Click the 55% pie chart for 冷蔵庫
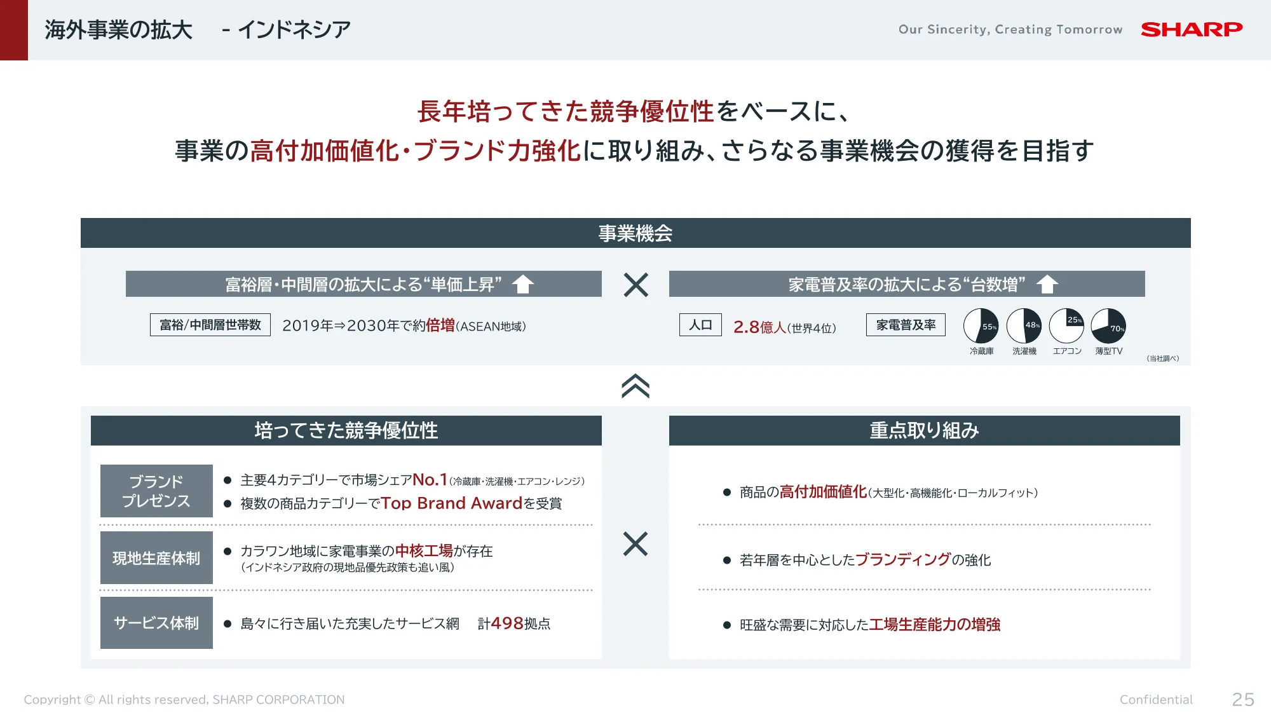Screen dimensions: 1271x715 click(981, 326)
